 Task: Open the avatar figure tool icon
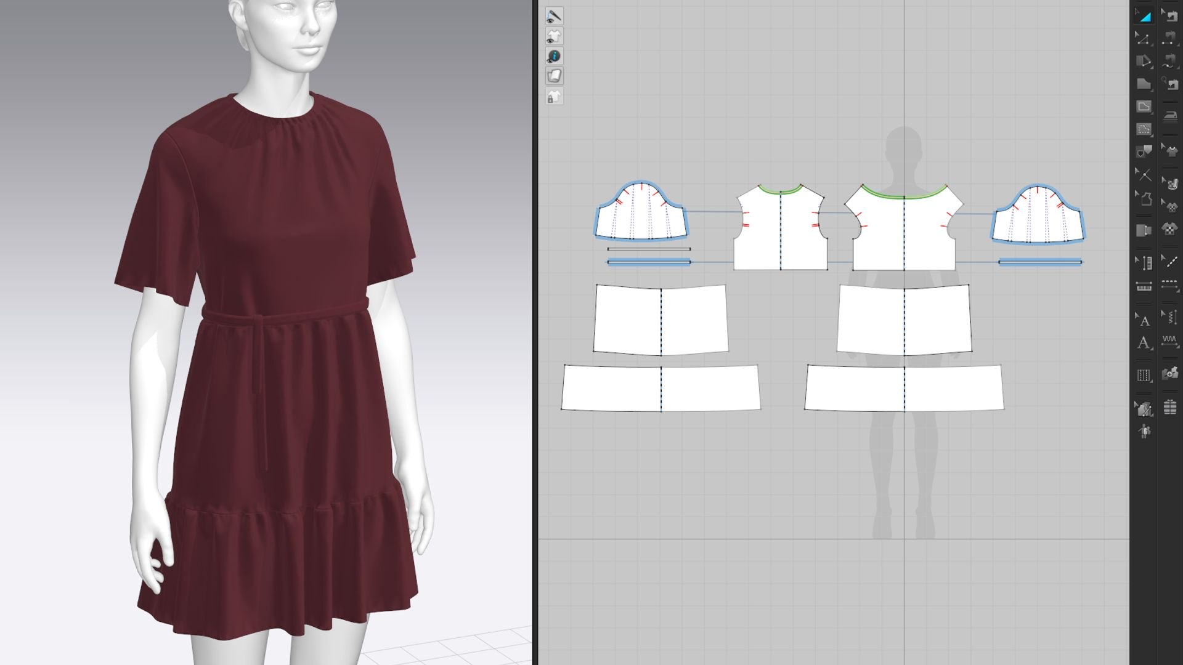[x=1144, y=431]
